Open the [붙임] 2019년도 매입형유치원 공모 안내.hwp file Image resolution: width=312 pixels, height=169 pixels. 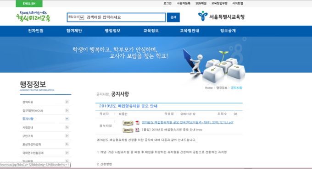pyautogui.click(x=172, y=130)
